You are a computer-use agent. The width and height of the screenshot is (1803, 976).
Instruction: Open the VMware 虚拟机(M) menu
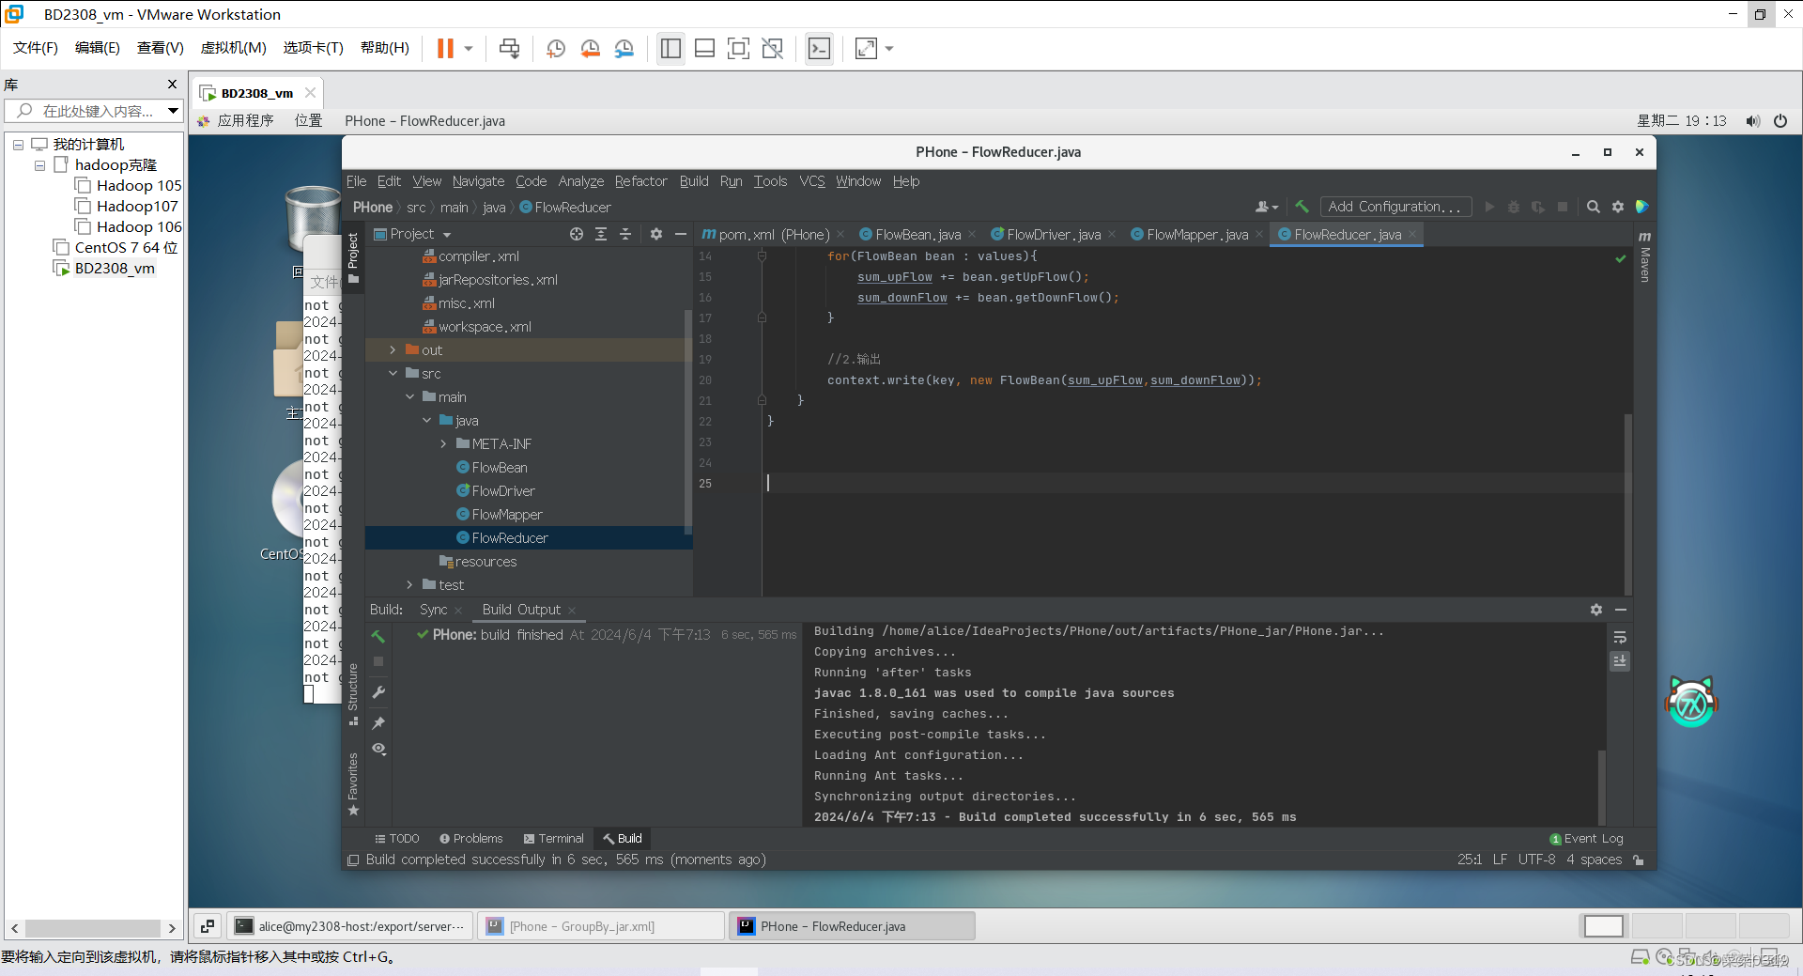pyautogui.click(x=233, y=48)
